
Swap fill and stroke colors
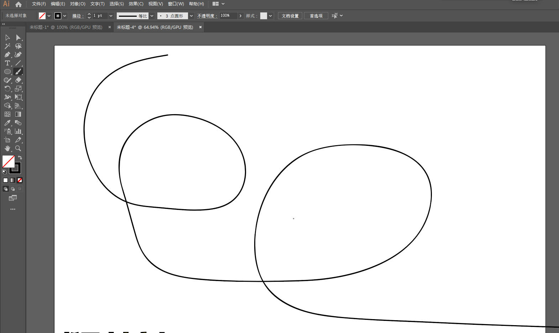click(x=20, y=158)
